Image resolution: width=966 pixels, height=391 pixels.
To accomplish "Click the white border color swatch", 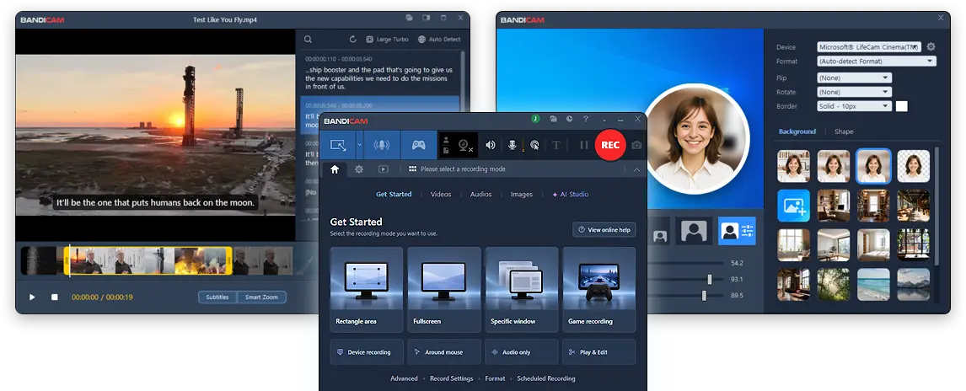I will (901, 106).
